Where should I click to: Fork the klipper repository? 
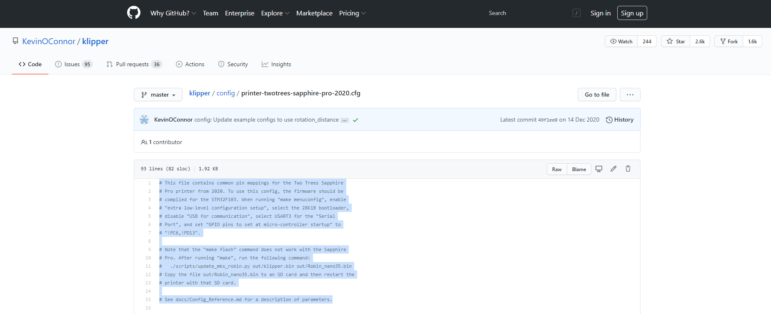click(x=729, y=41)
